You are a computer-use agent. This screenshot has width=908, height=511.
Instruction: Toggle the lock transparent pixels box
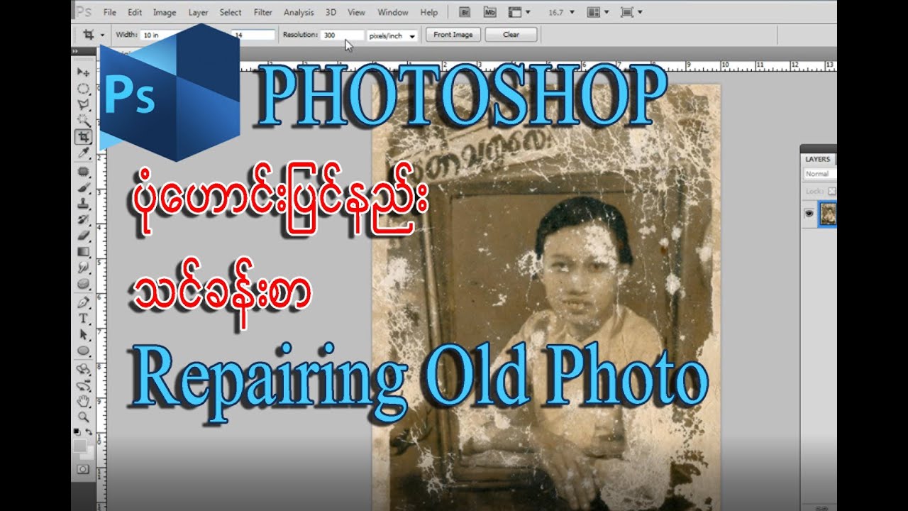point(832,192)
